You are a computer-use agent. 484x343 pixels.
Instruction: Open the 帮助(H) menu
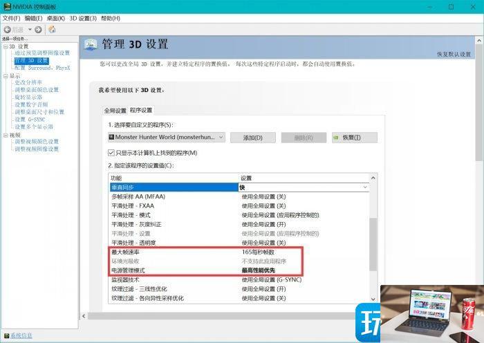point(111,19)
